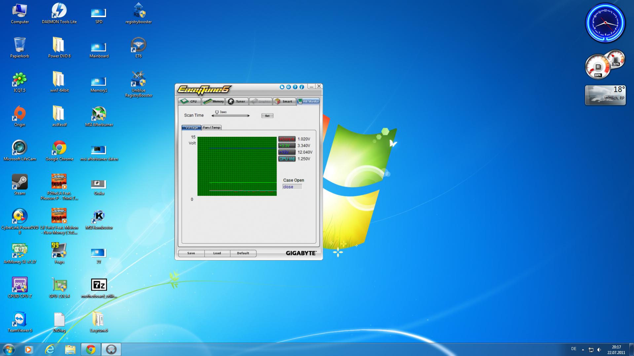Open EasyTune6 help question mark icon

(x=295, y=87)
